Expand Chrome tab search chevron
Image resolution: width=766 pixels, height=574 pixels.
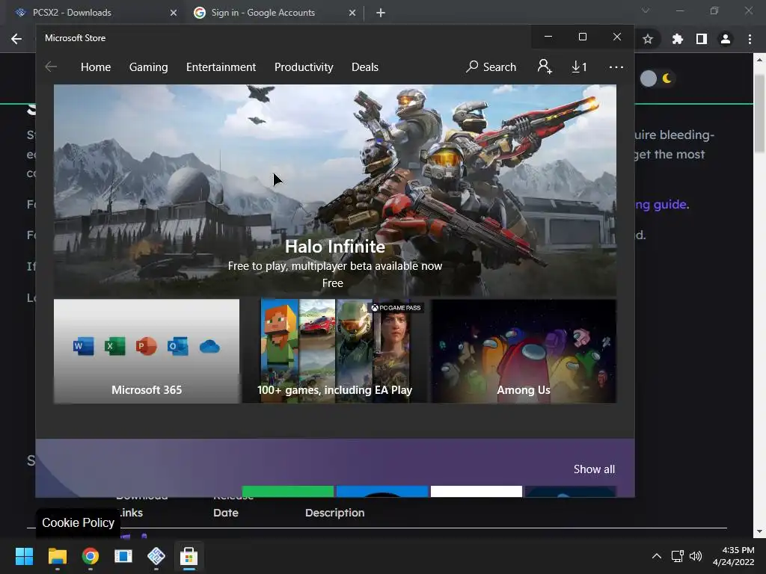[646, 10]
